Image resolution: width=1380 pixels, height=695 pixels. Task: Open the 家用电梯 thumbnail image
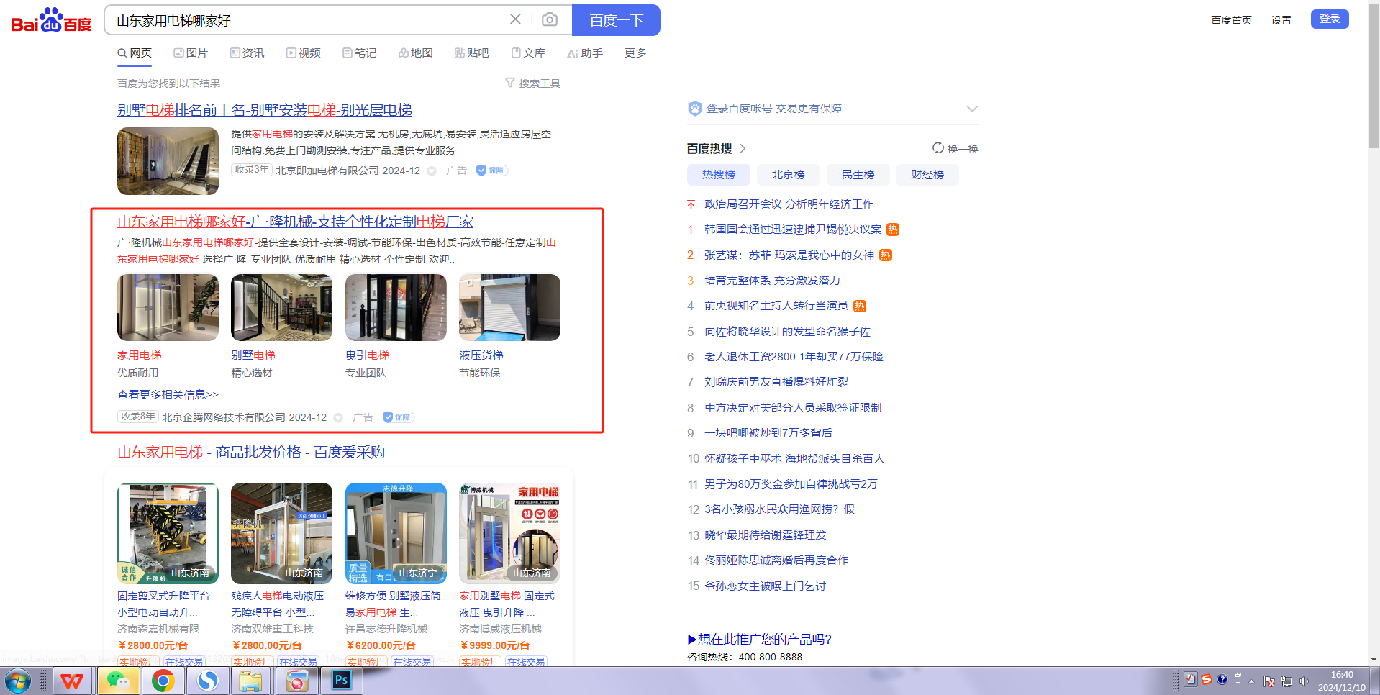pyautogui.click(x=168, y=307)
